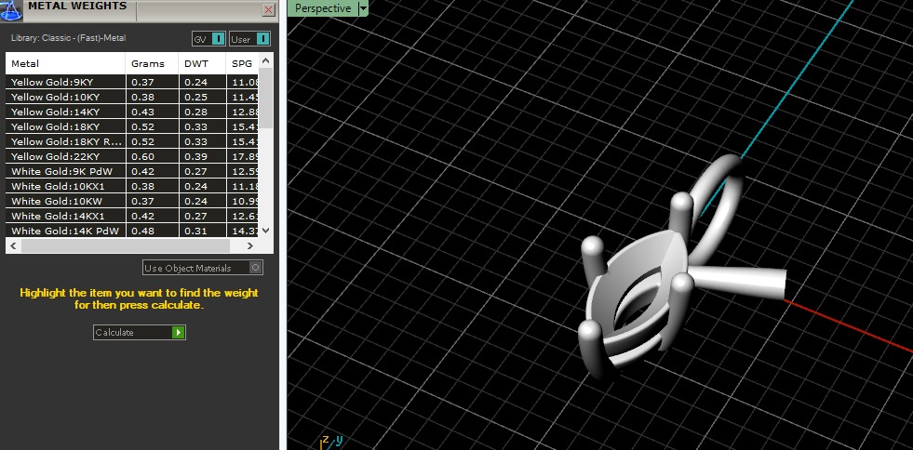Screen dimensions: 913x450
Task: Toggle the GV library switch
Action: (208, 39)
